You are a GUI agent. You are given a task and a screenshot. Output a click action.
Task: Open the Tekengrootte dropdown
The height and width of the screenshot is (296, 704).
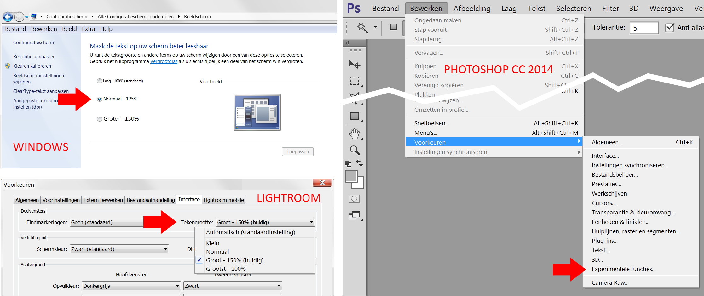pos(265,222)
